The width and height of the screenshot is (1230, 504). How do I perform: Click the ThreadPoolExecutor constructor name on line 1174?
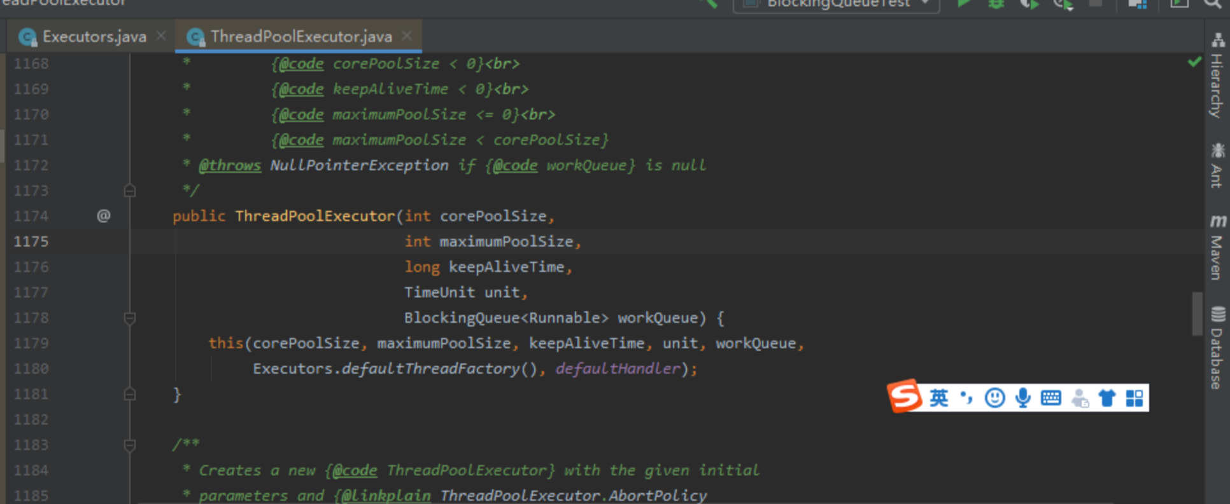point(315,216)
